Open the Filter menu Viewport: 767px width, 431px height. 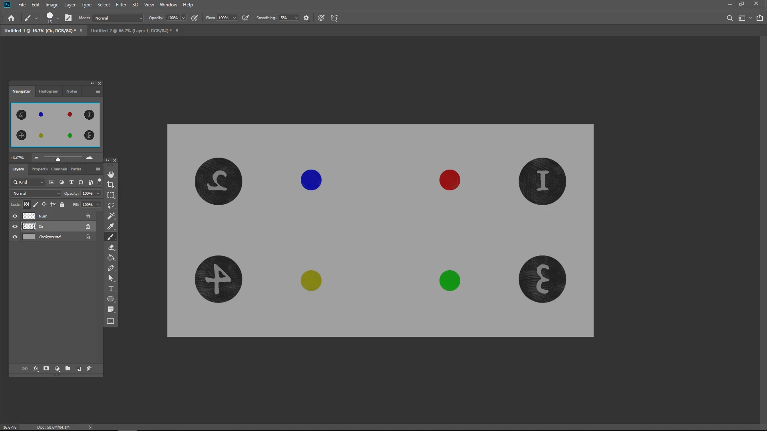121,5
